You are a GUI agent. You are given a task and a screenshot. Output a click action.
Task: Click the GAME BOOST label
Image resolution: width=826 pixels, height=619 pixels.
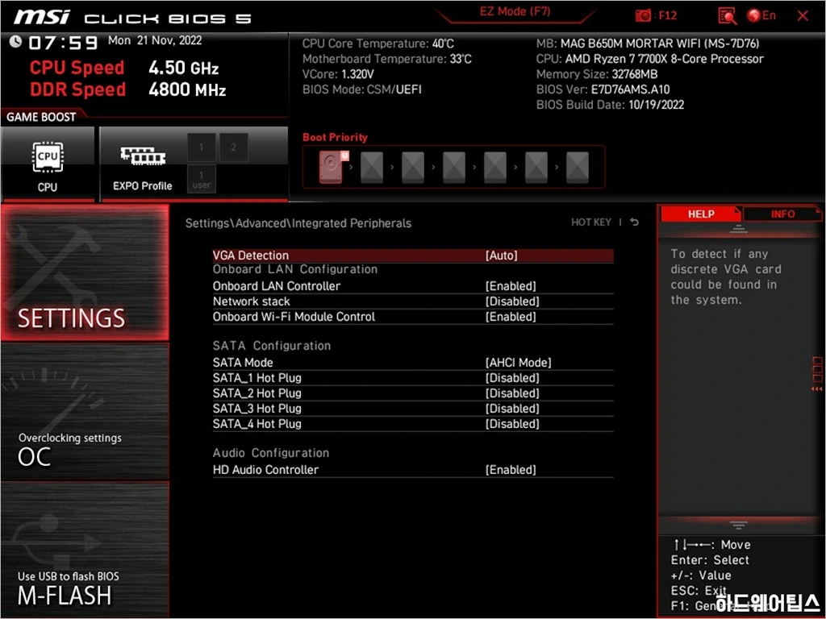[x=41, y=117]
